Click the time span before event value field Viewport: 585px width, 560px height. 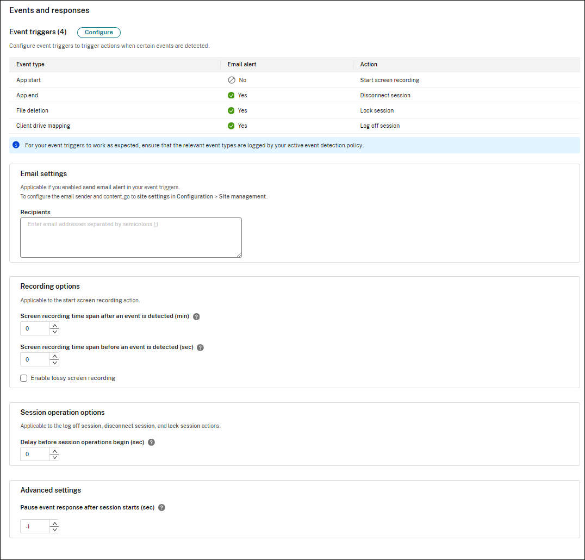pos(35,360)
